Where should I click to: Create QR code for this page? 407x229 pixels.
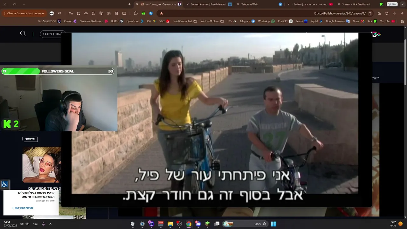pyautogui.click(x=93, y=13)
